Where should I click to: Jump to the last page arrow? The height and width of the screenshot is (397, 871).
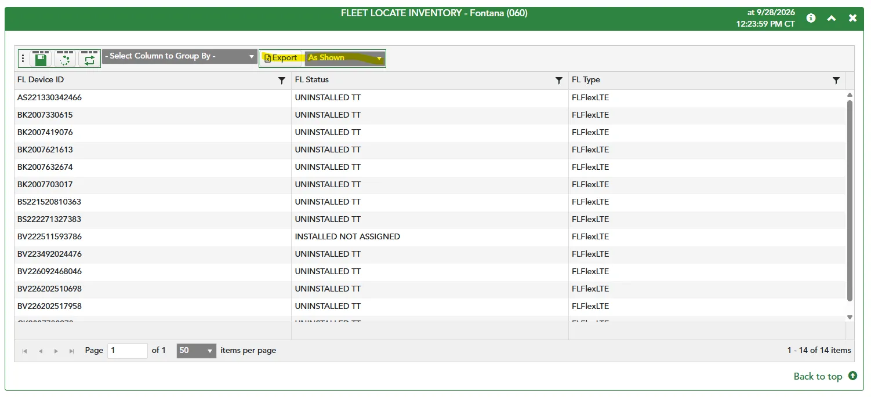(72, 351)
